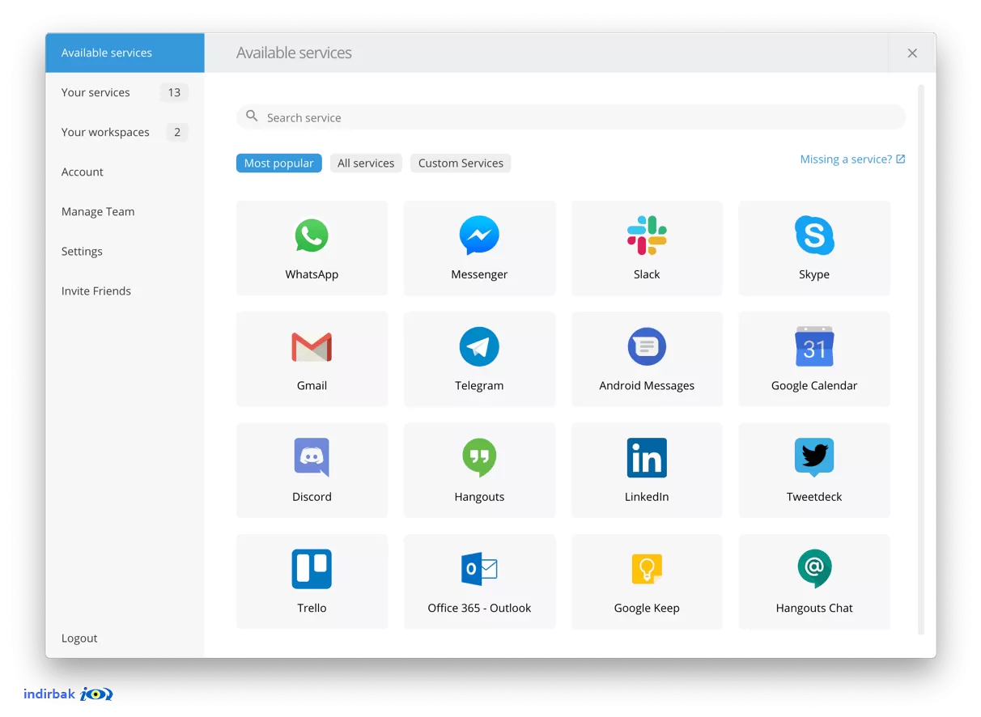Close the Available services dialog
This screenshot has height=717, width=981.
pyautogui.click(x=912, y=53)
